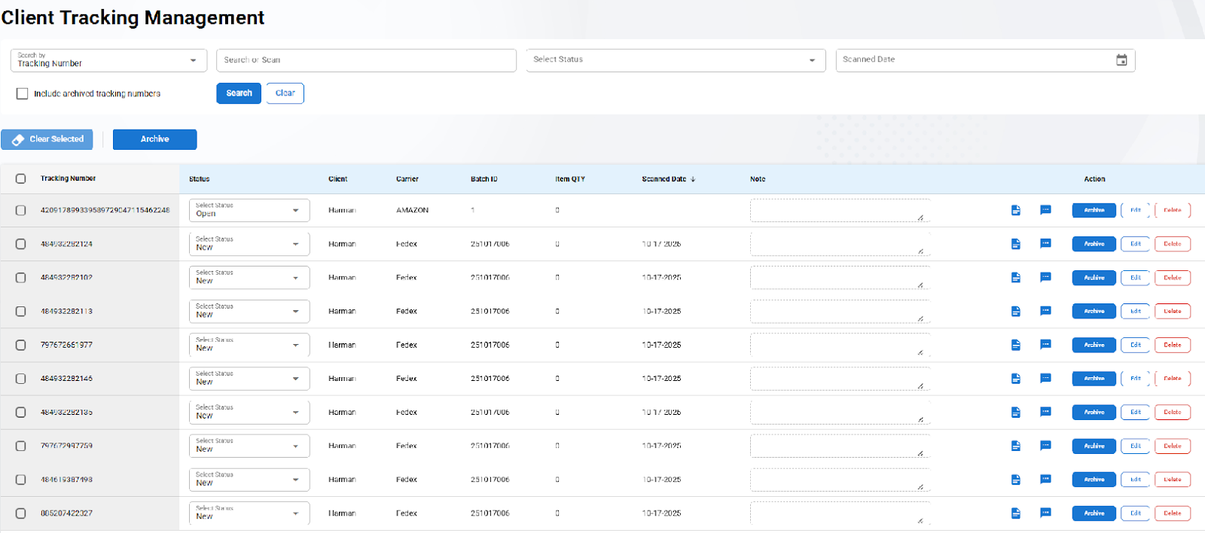The image size is (1205, 533).
Task: Delete the row for tracking 484932282146
Action: 1172,379
